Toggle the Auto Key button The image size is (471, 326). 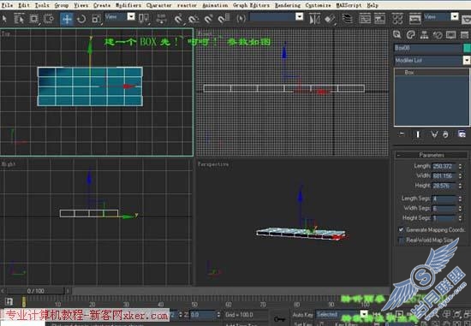303,315
